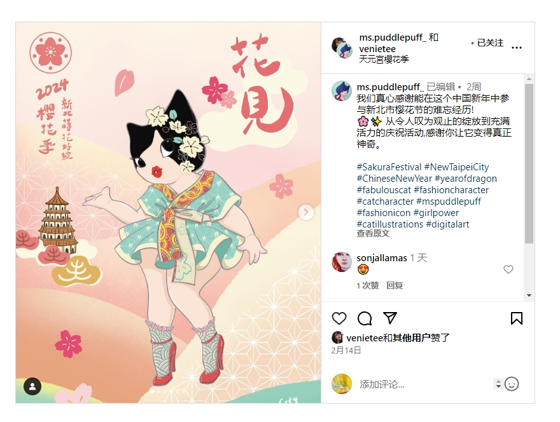Toggle the 已关注 following button

tap(490, 43)
